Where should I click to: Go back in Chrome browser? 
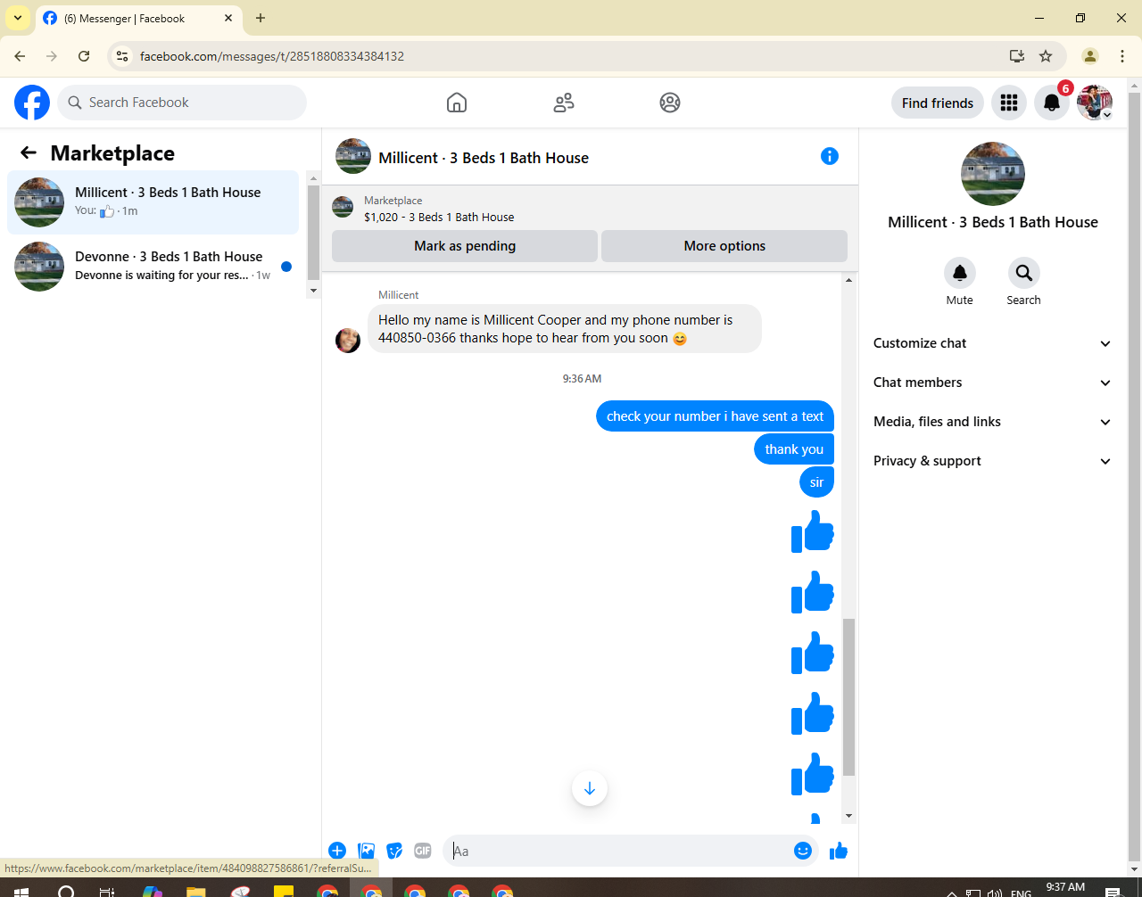[20, 56]
